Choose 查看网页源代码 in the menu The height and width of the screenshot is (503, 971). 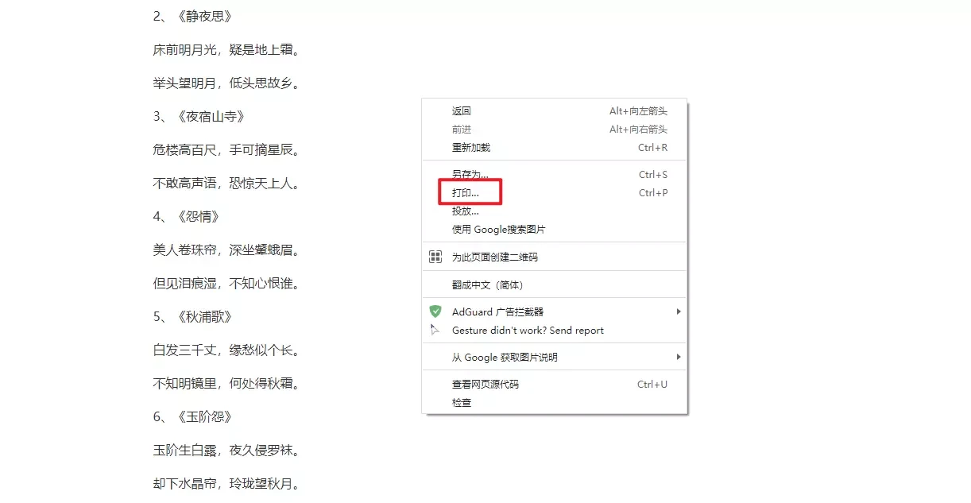tap(554, 385)
